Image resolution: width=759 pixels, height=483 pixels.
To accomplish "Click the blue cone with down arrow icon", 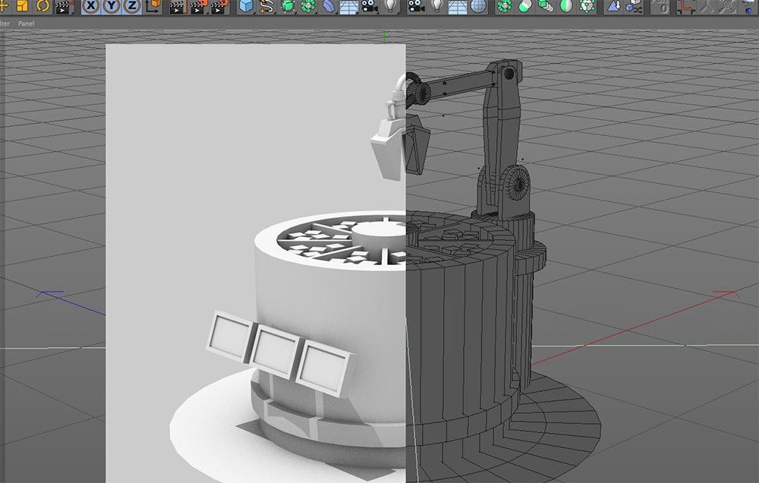I will (613, 6).
